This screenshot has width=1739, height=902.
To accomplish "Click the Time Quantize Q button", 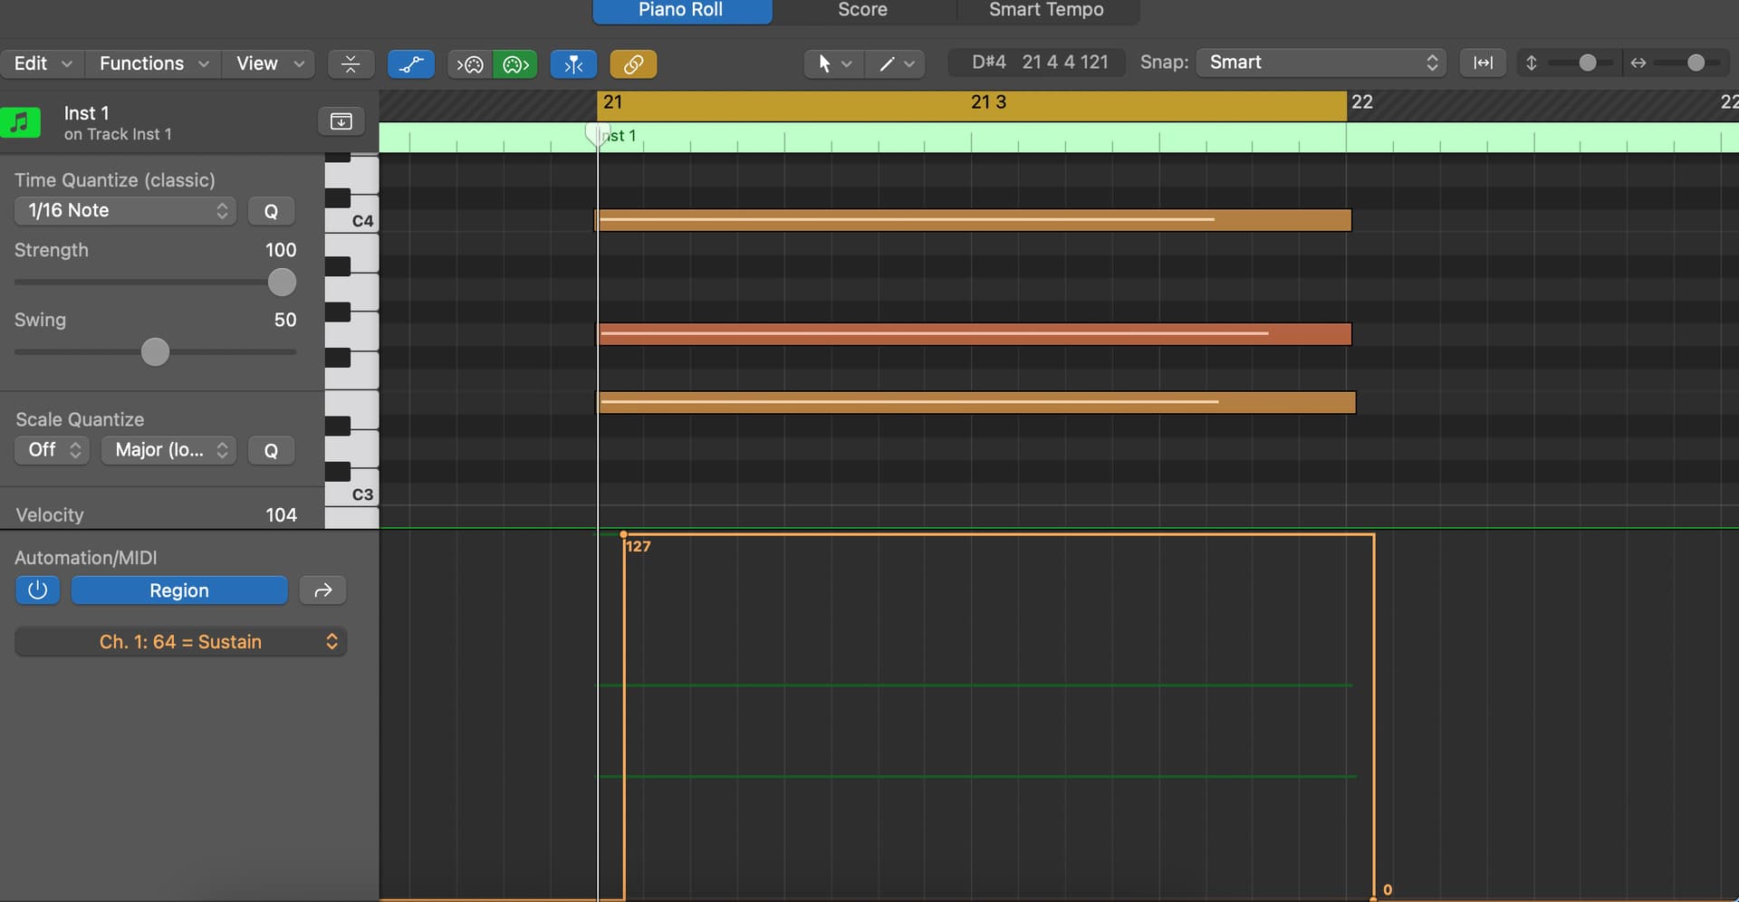I will tap(271, 211).
